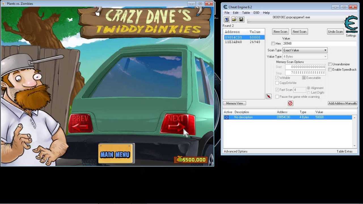Click the Cheat Engine title bar icon
Viewport: 363px width, 204px height.
225,7
